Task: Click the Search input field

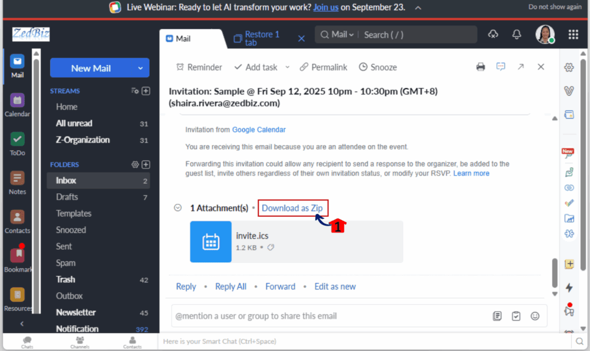Action: 418,35
